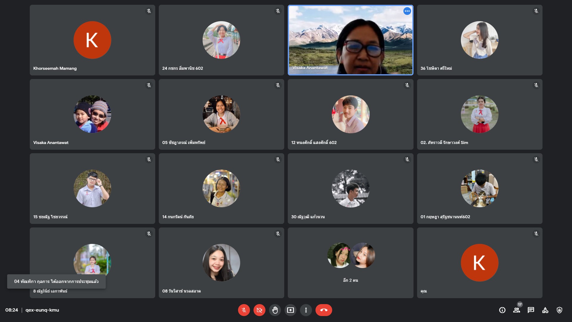
Task: Open host controls shield lock icon
Action: [559, 310]
